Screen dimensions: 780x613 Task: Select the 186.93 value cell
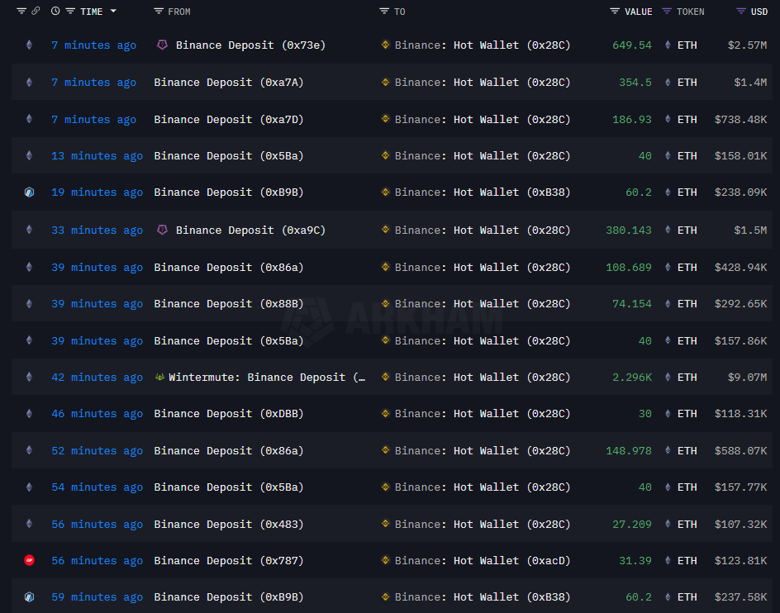coord(632,120)
